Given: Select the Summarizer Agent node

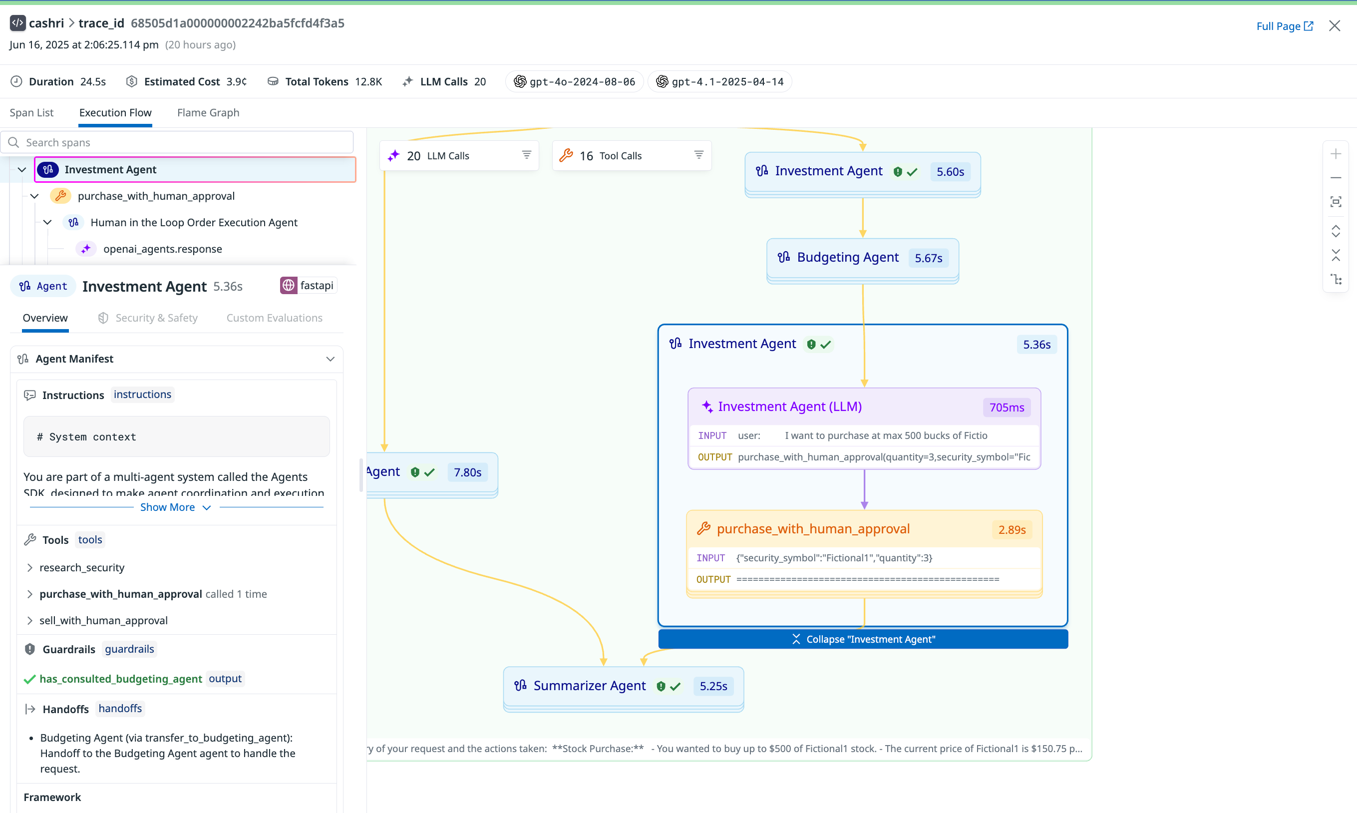Looking at the screenshot, I should click(589, 686).
